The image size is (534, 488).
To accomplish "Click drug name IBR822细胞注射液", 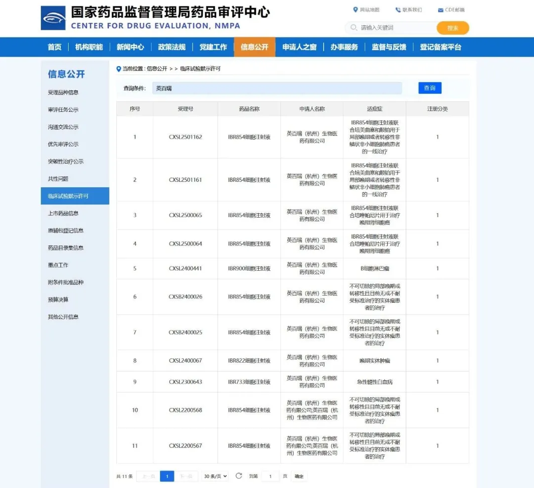I will coord(249,360).
